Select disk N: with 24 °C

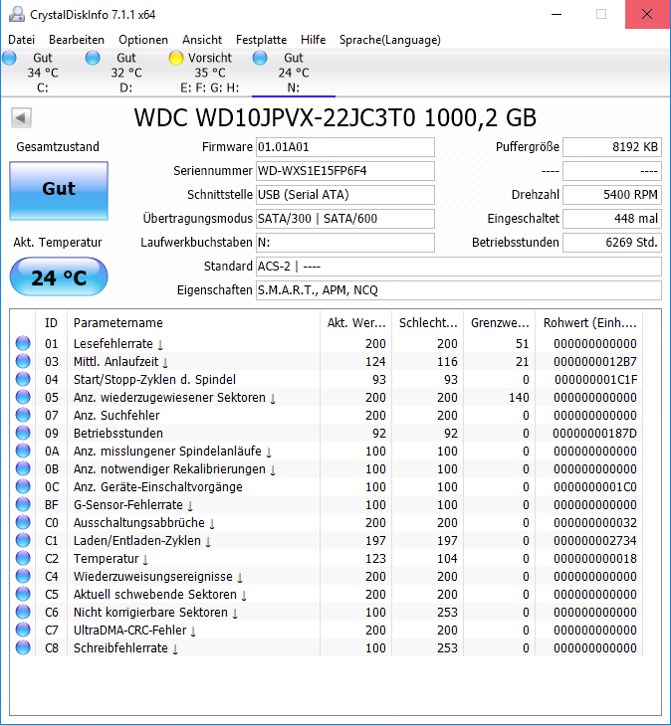(294, 73)
